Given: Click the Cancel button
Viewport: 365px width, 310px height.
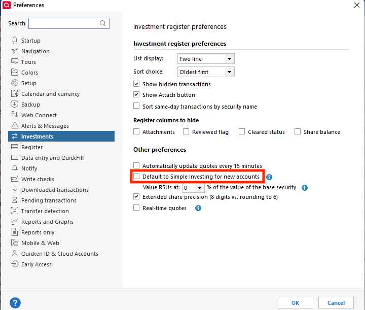Looking at the screenshot, I should (x=336, y=303).
